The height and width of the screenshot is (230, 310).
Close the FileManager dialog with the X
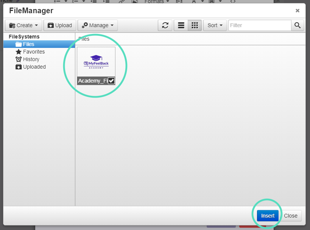coord(298,11)
